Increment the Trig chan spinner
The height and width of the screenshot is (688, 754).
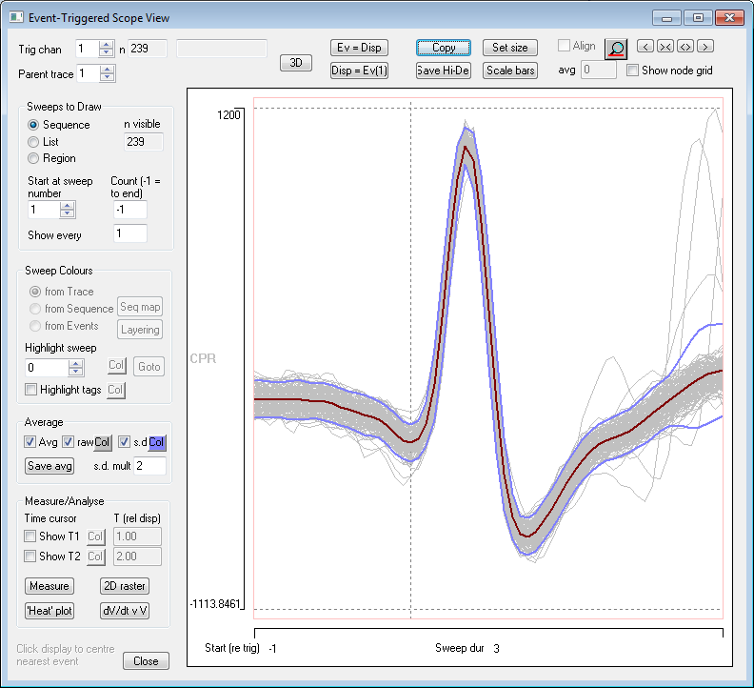coord(107,44)
